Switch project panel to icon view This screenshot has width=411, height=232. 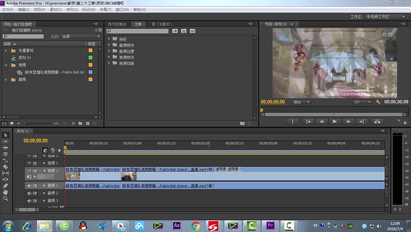coord(12,124)
